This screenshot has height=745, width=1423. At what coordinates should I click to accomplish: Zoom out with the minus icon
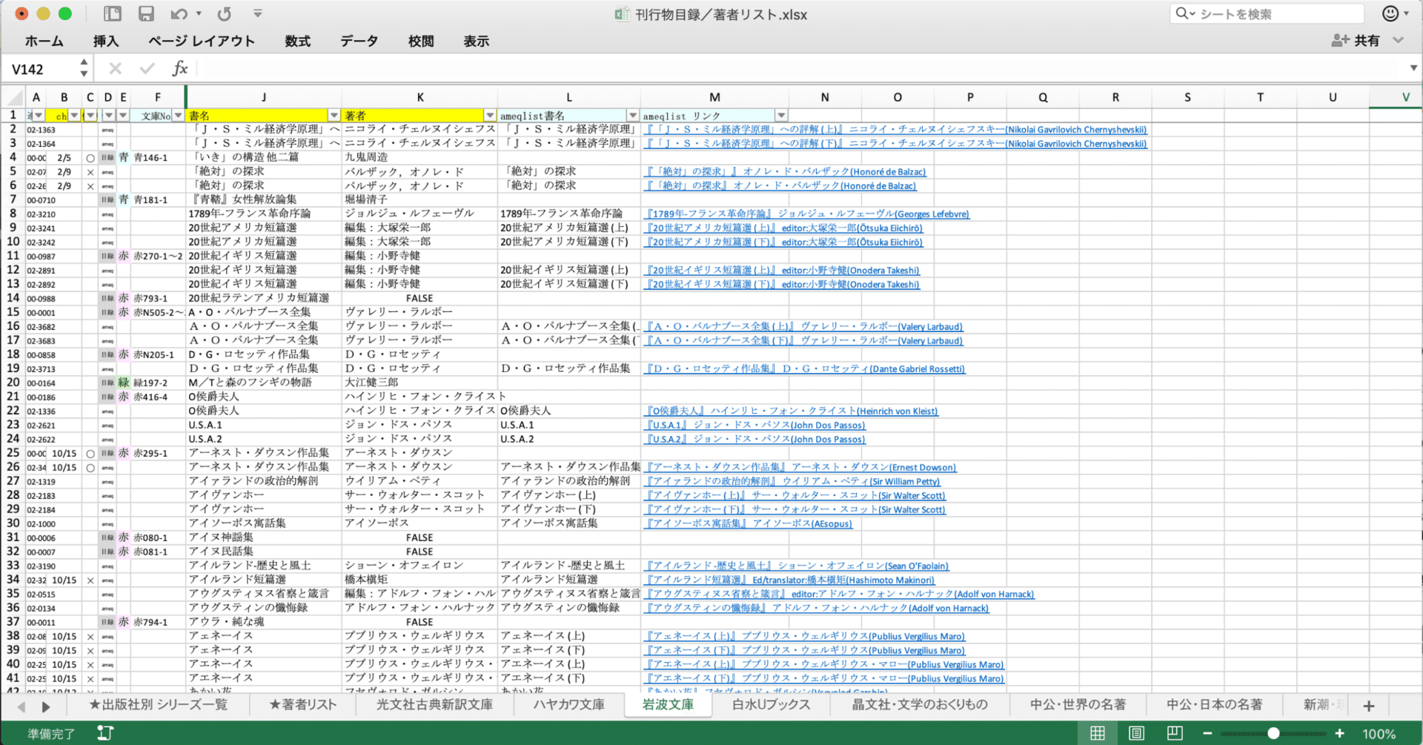click(1207, 733)
